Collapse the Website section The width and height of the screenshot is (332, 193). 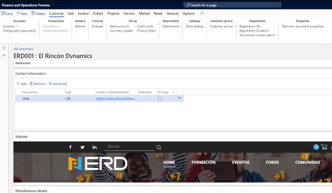(x=21, y=137)
